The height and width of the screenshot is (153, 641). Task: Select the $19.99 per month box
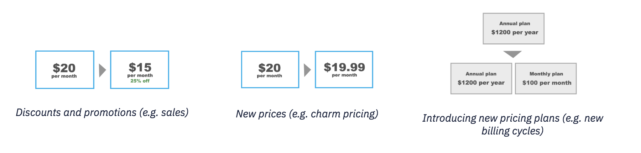coord(344,69)
